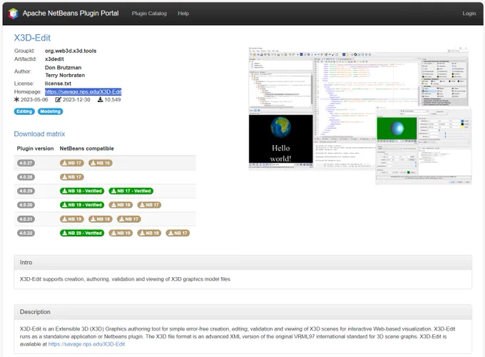Select plugin version 4.0.27 badge
Viewport: 485px width, 357px height.
tap(26, 163)
